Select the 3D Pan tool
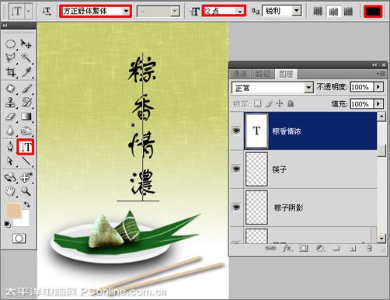390x300 pixels. [x=26, y=177]
